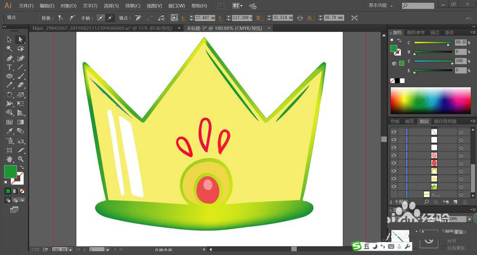Viewport: 477px width, 255px height.
Task: Open the Color panel flyout menu
Action: point(473,32)
